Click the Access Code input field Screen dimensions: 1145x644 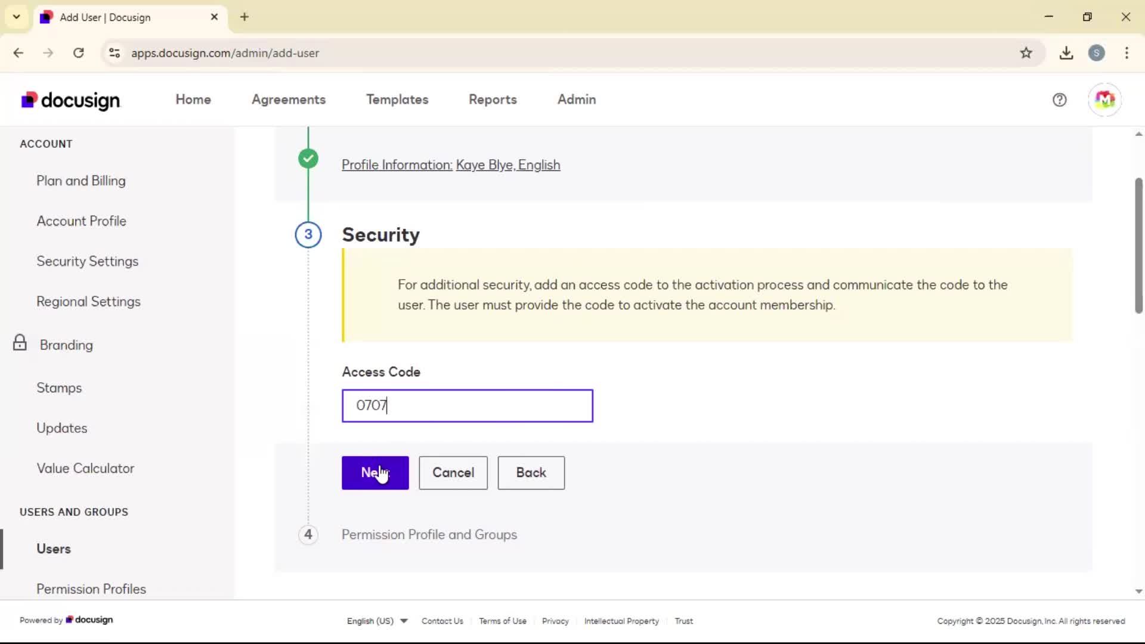pos(468,406)
